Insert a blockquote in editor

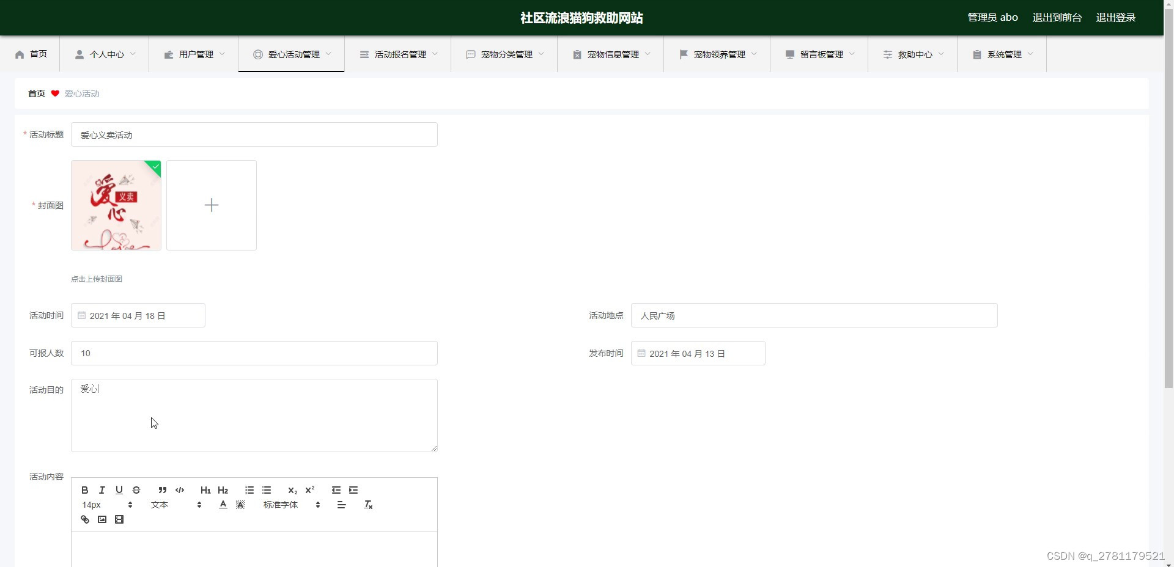point(162,490)
